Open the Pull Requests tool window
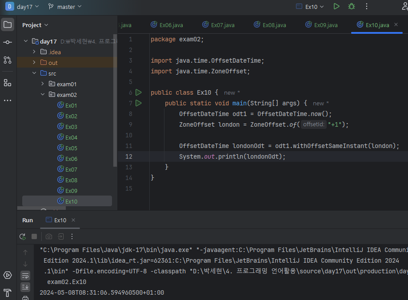The image size is (408, 300). click(8, 60)
